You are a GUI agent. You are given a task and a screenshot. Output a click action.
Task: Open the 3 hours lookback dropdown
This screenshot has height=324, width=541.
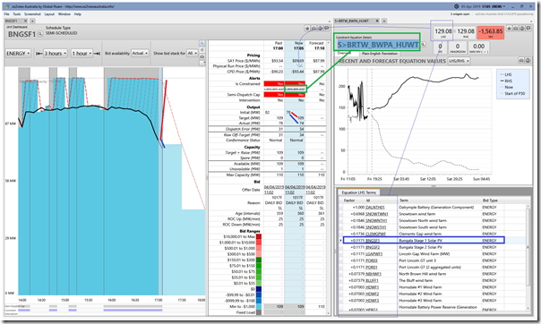click(56, 54)
